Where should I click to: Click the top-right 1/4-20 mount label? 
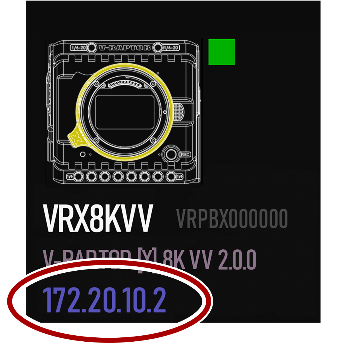[x=171, y=47]
